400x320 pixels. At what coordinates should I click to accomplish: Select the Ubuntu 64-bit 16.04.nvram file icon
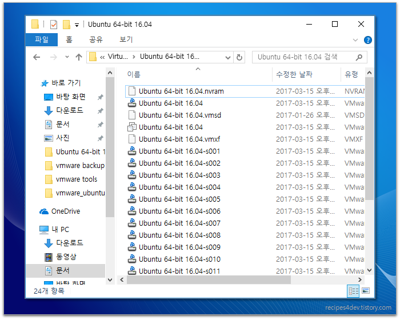pyautogui.click(x=132, y=91)
